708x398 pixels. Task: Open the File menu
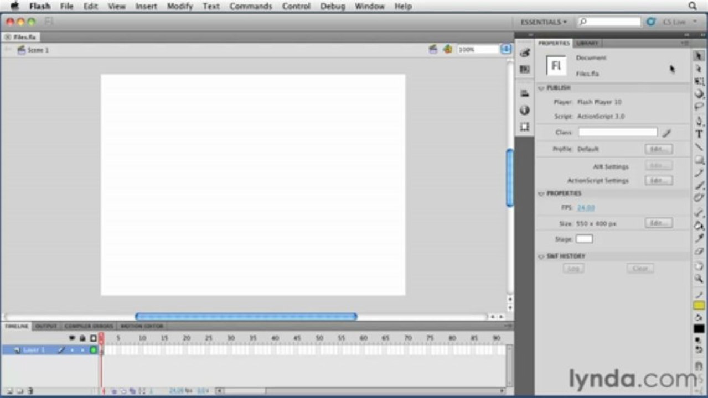(x=66, y=6)
